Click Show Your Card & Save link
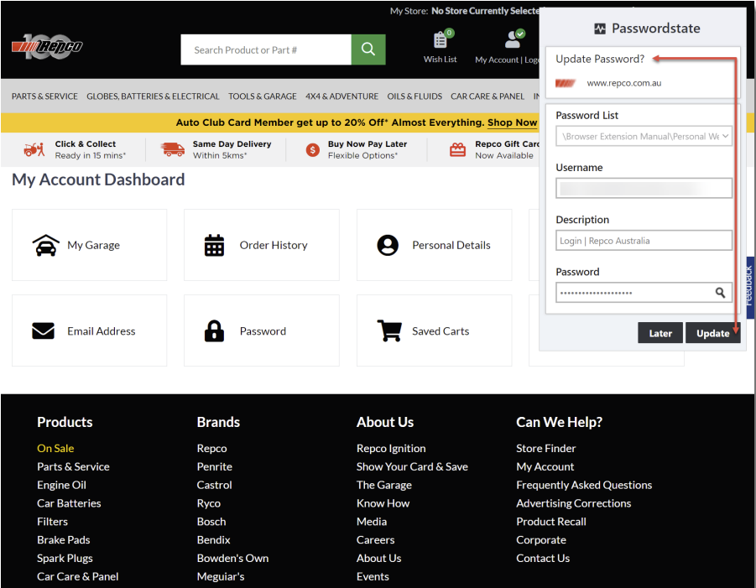Viewport: 756px width, 588px height. (x=412, y=466)
